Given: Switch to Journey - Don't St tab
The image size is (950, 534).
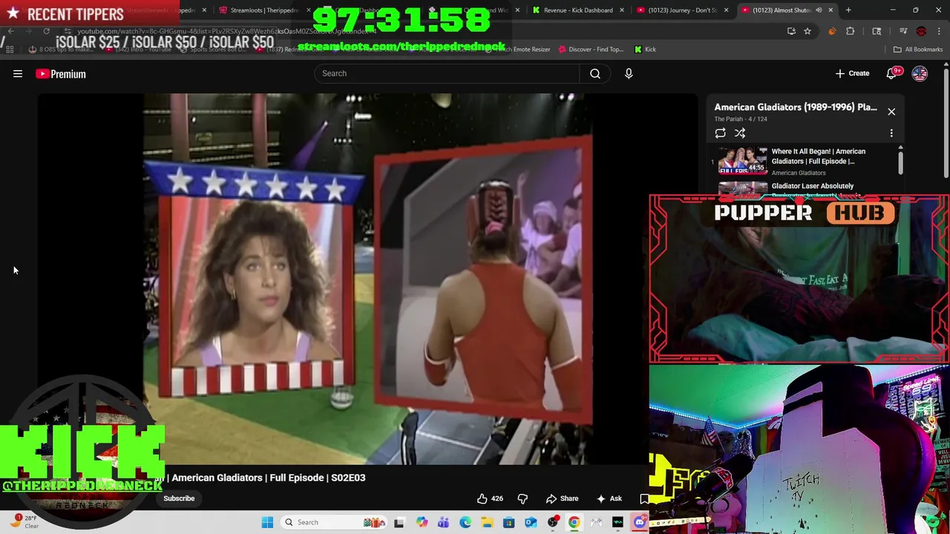Looking at the screenshot, I should (x=681, y=10).
